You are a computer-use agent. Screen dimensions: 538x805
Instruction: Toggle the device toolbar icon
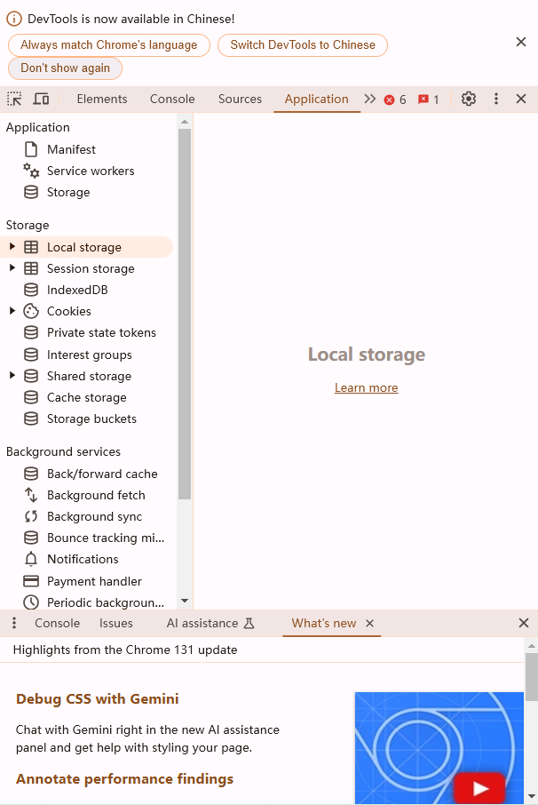click(x=41, y=99)
